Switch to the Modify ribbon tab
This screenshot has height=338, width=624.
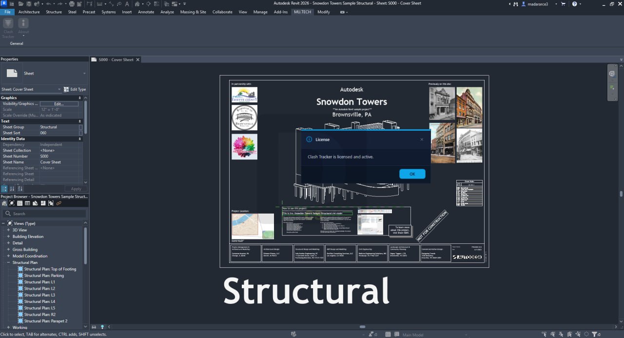click(x=324, y=12)
